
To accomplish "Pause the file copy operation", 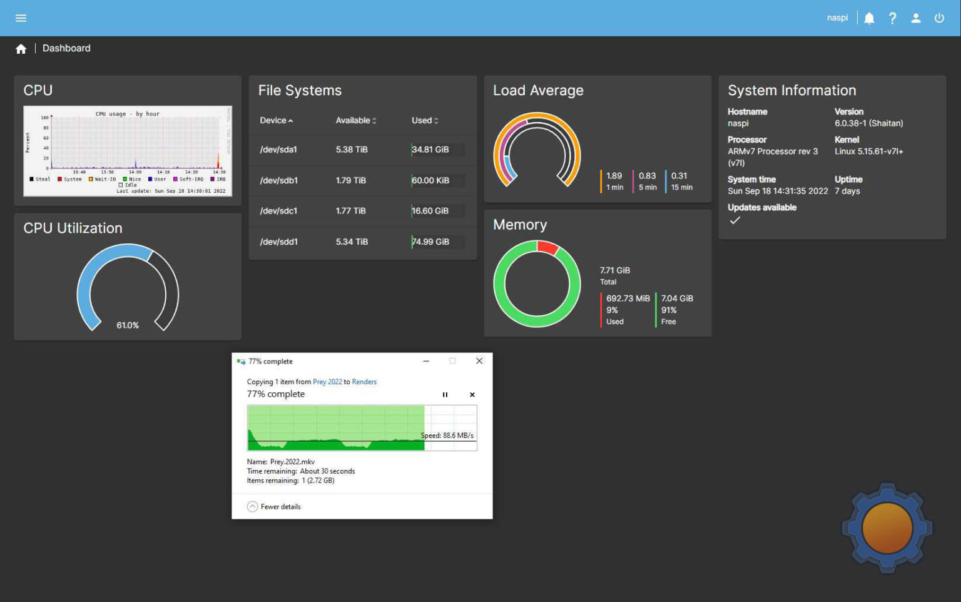I will [x=445, y=395].
